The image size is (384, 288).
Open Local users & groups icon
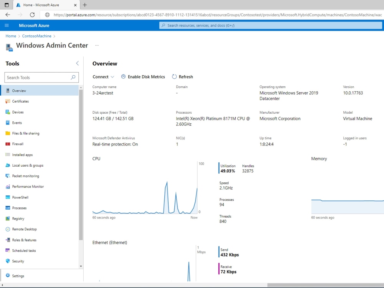tap(8, 165)
